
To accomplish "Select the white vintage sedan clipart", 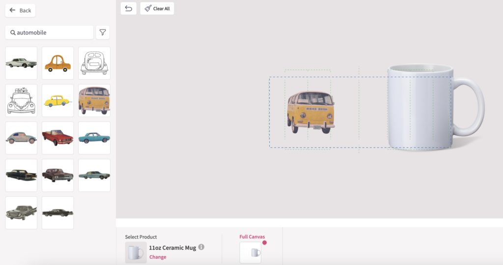I will click(21, 63).
